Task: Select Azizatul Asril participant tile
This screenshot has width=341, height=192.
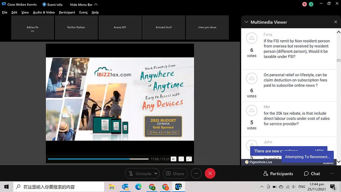Action: pos(163,27)
